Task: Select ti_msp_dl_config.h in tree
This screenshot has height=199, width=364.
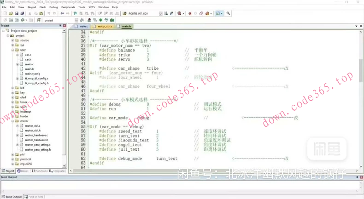Action: point(37,83)
